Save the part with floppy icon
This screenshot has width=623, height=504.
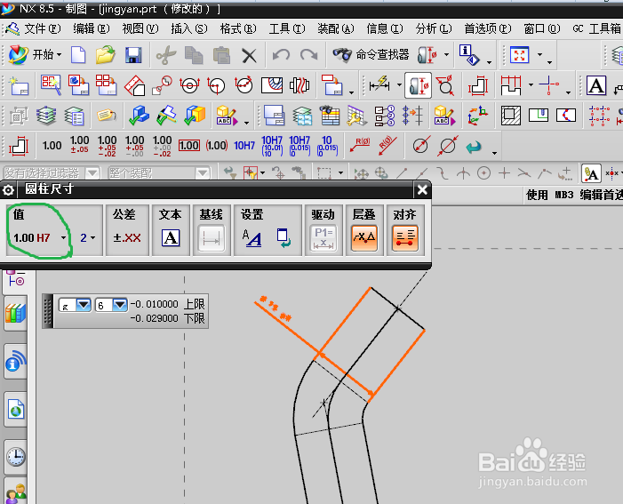click(x=133, y=55)
